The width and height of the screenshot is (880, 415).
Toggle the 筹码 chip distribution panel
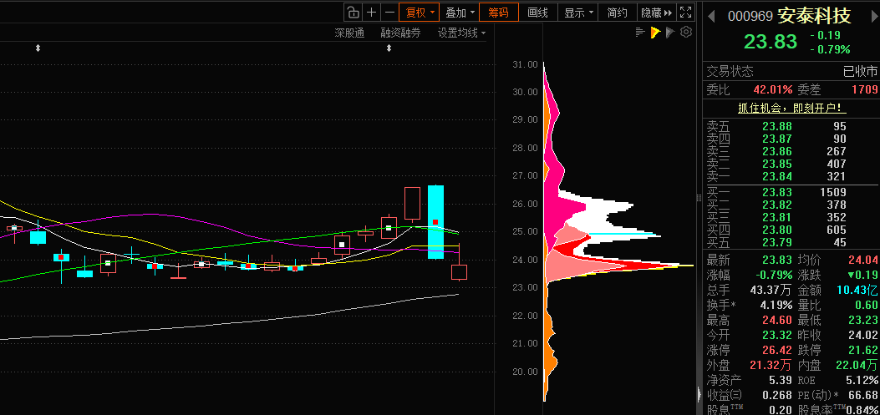(x=498, y=13)
